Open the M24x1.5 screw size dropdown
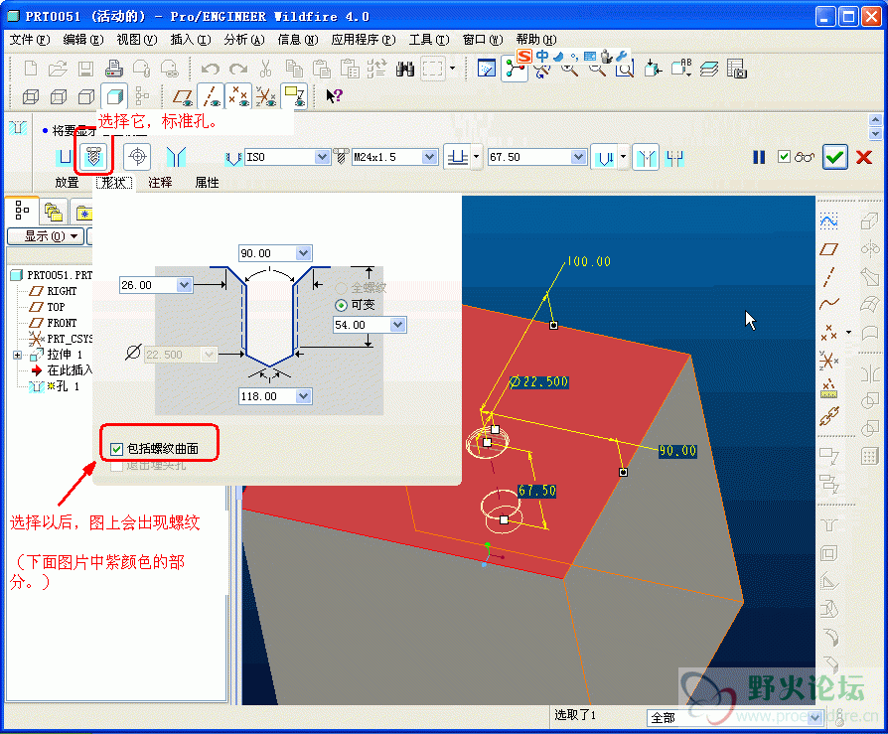Image resolution: width=888 pixels, height=734 pixels. pos(430,157)
